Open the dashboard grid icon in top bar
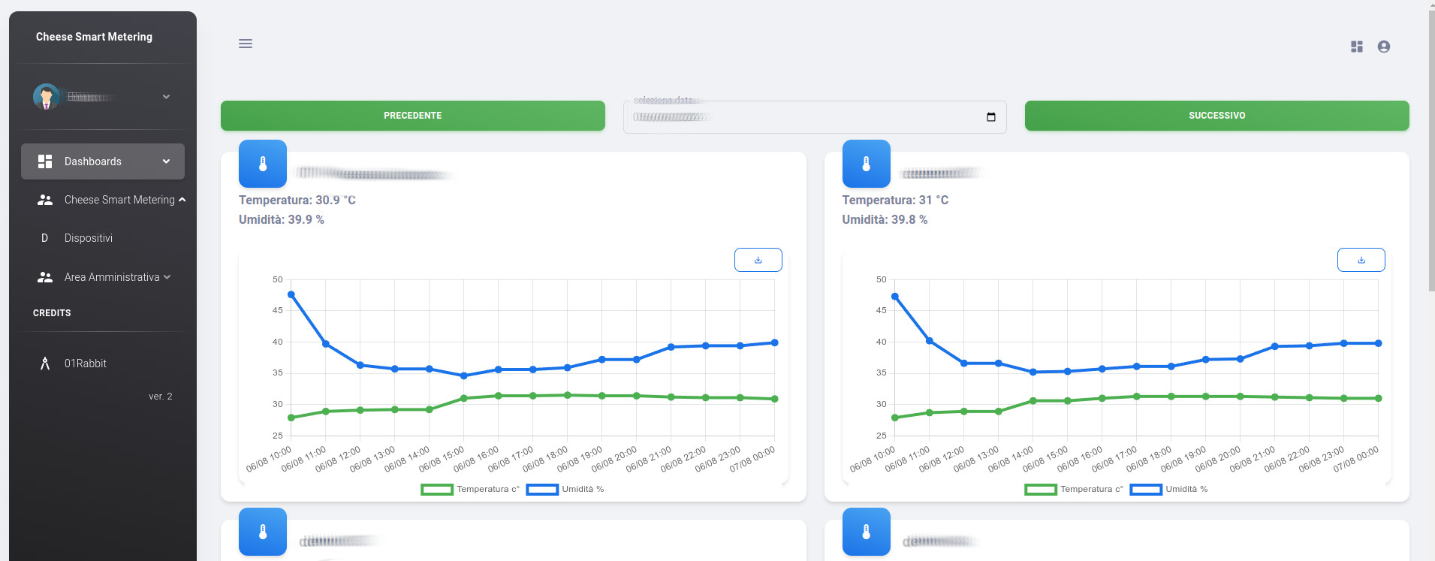Image resolution: width=1435 pixels, height=561 pixels. 1357,47
